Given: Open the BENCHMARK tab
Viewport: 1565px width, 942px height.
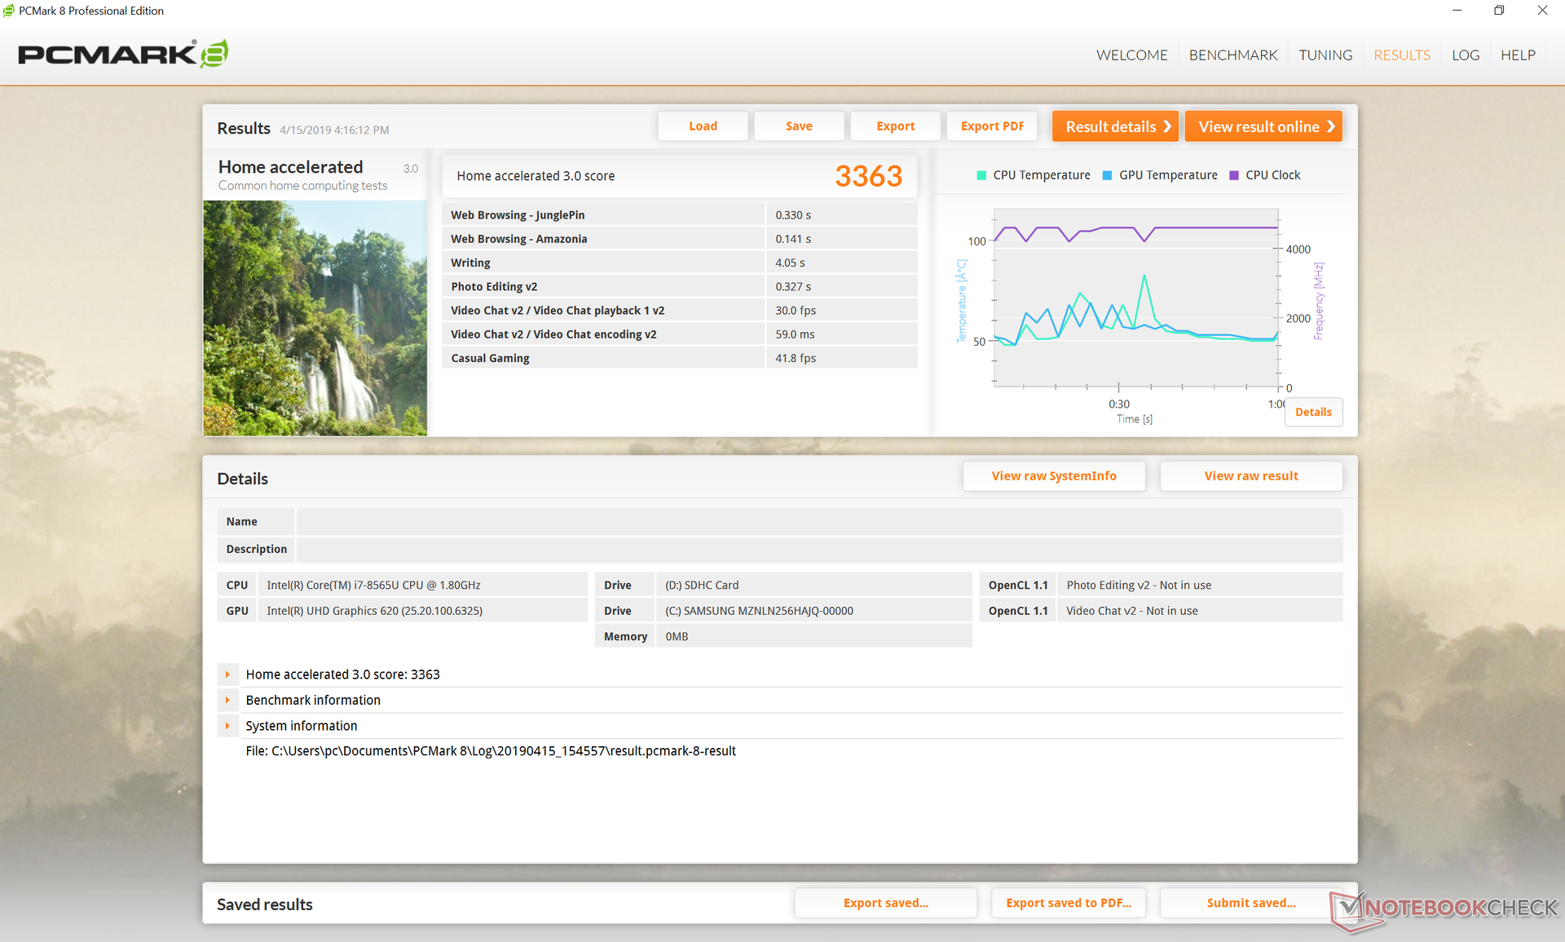Looking at the screenshot, I should tap(1232, 55).
